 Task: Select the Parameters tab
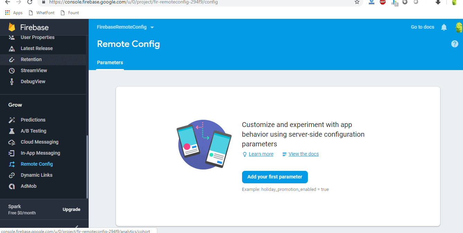[110, 62]
